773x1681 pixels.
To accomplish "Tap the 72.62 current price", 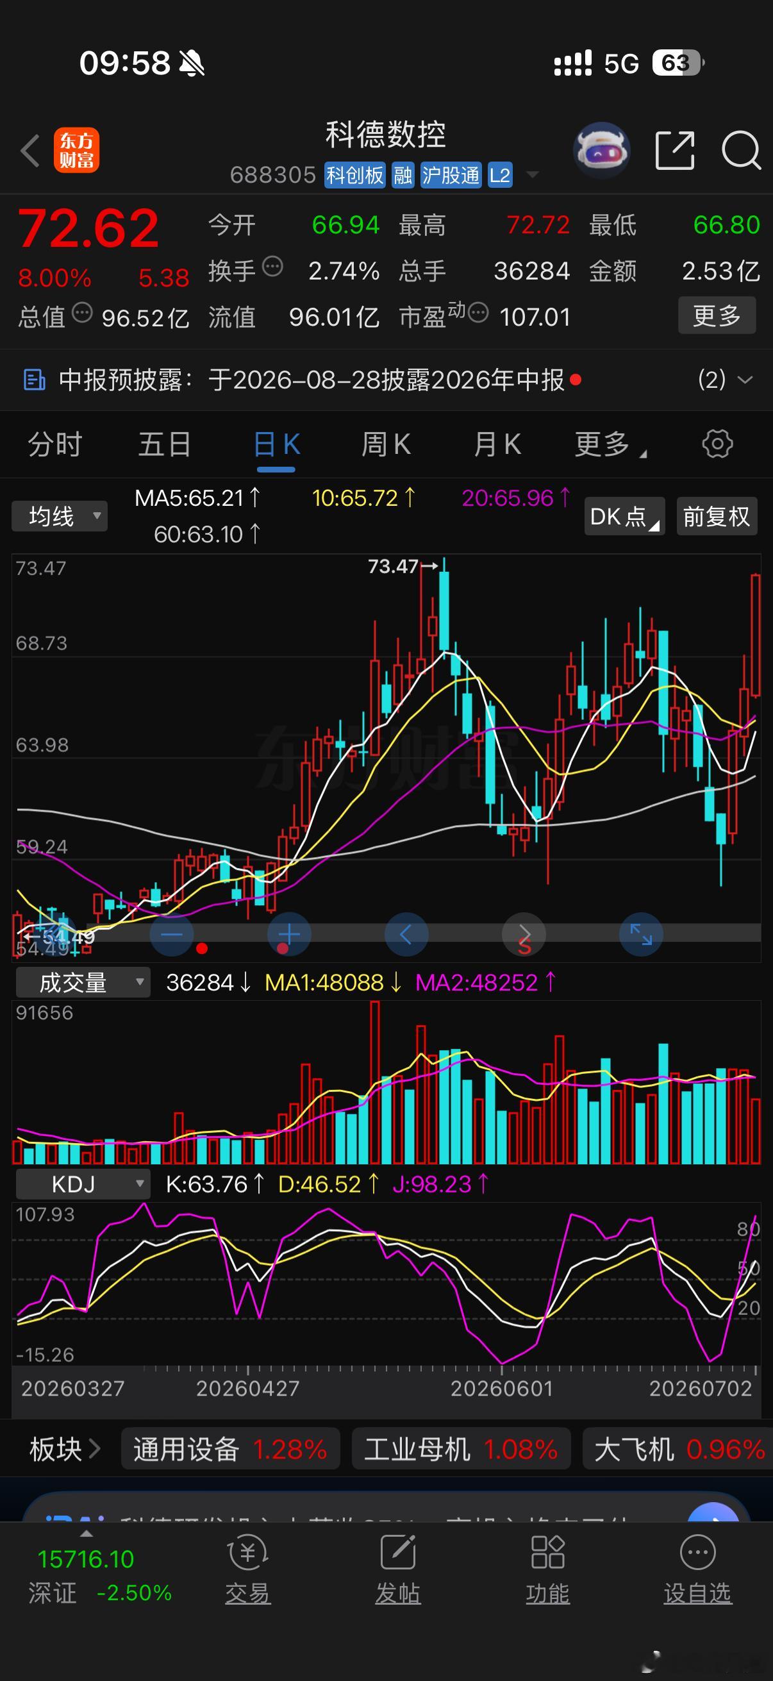I will coord(88,229).
